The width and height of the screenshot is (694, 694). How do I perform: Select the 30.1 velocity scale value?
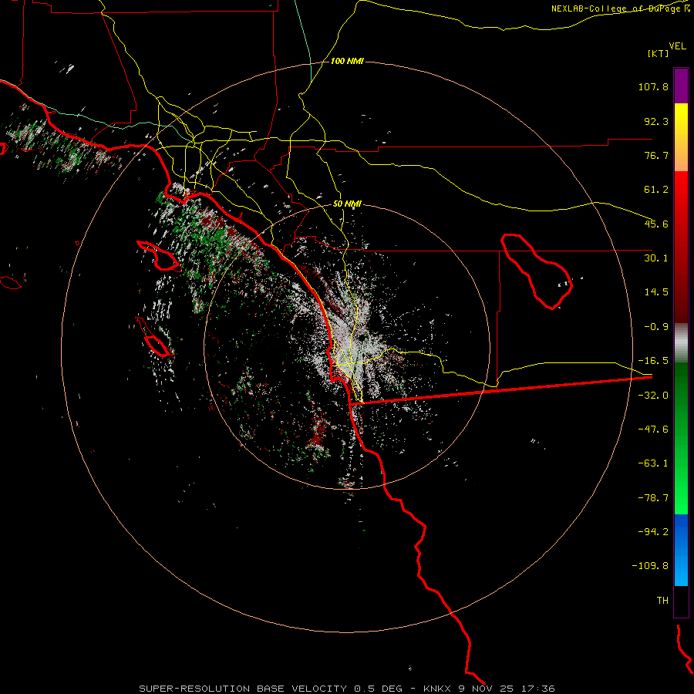(656, 258)
